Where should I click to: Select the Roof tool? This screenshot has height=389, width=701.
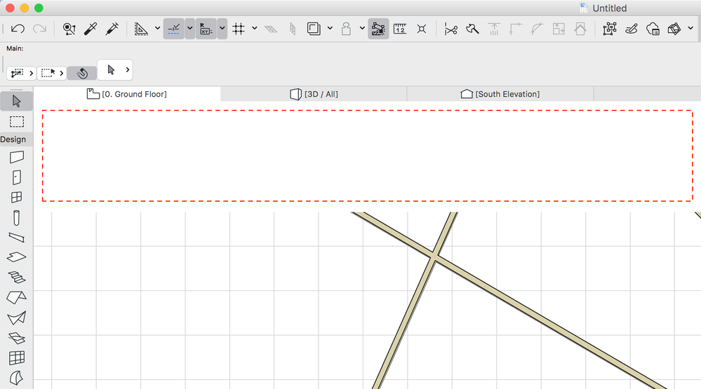click(17, 297)
